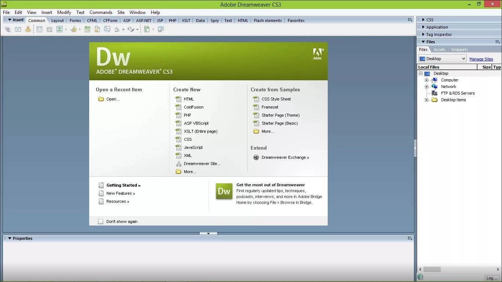Click the right arrow of Files panel scrollbar
The height and width of the screenshot is (282, 502).
click(x=498, y=269)
